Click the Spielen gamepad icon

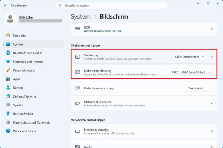point(8,105)
